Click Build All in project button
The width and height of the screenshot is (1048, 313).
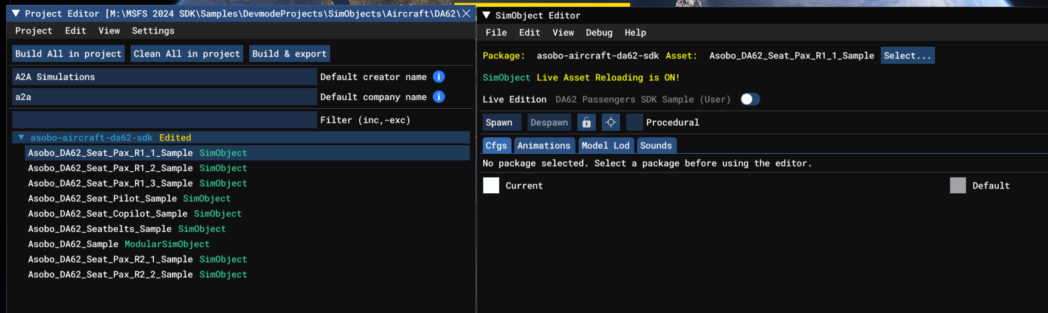click(x=68, y=53)
